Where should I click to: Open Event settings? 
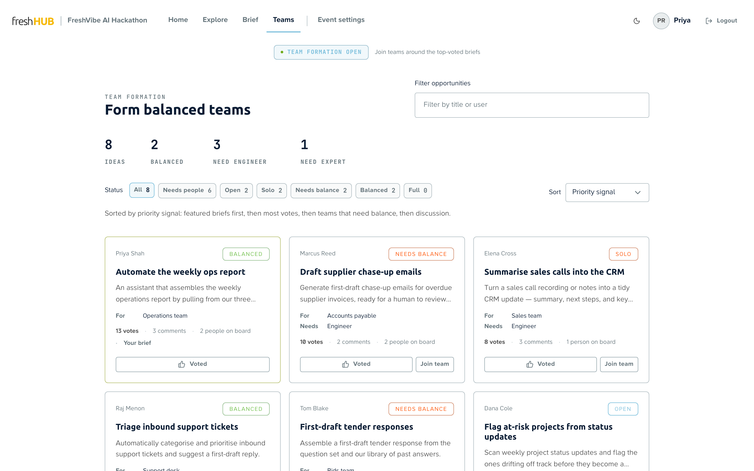point(341,20)
